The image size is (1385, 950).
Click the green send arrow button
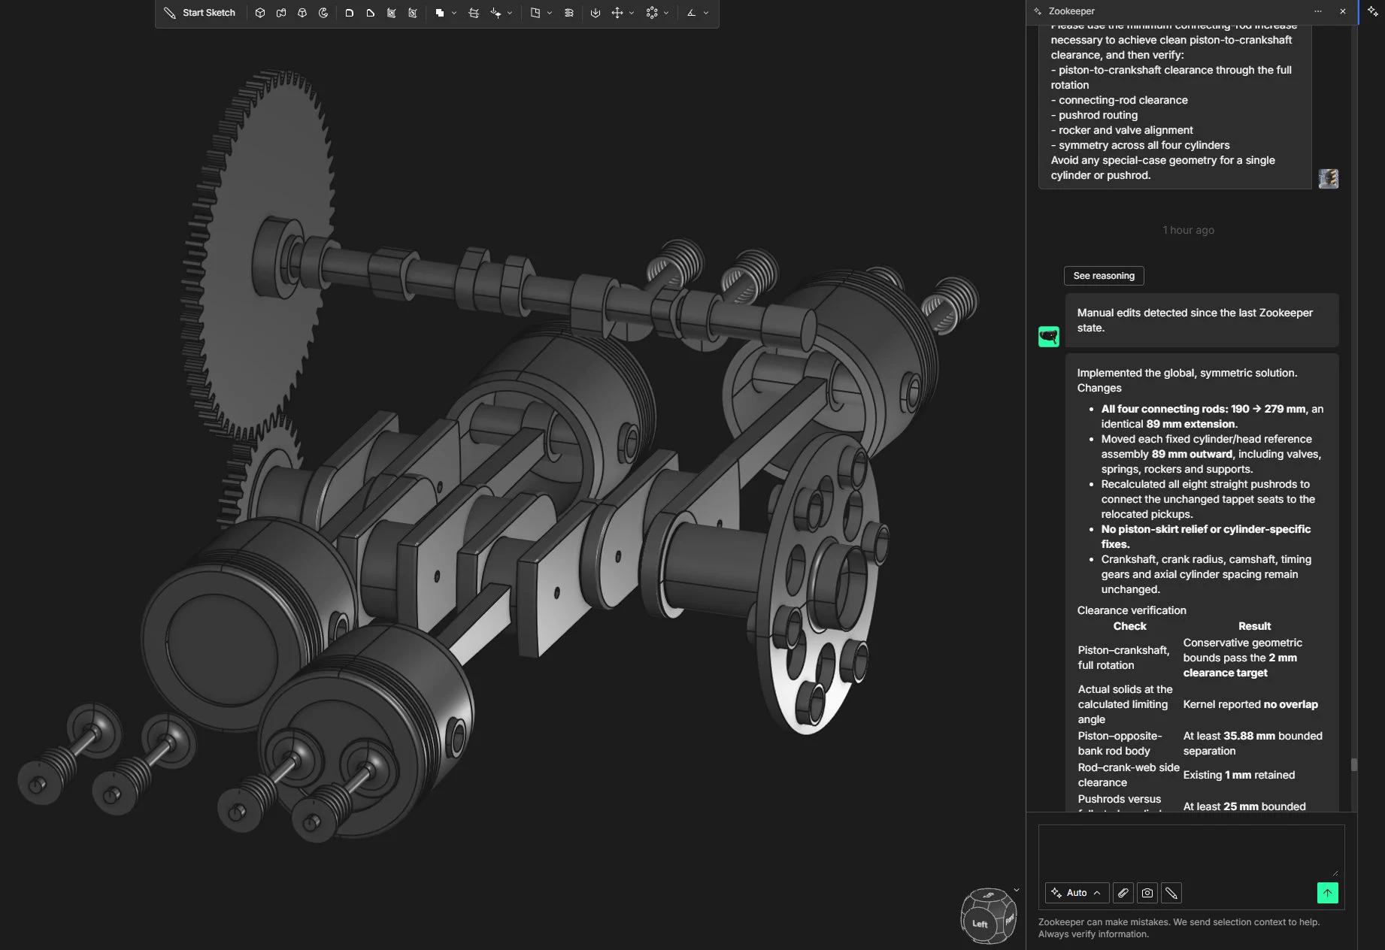[x=1328, y=893]
